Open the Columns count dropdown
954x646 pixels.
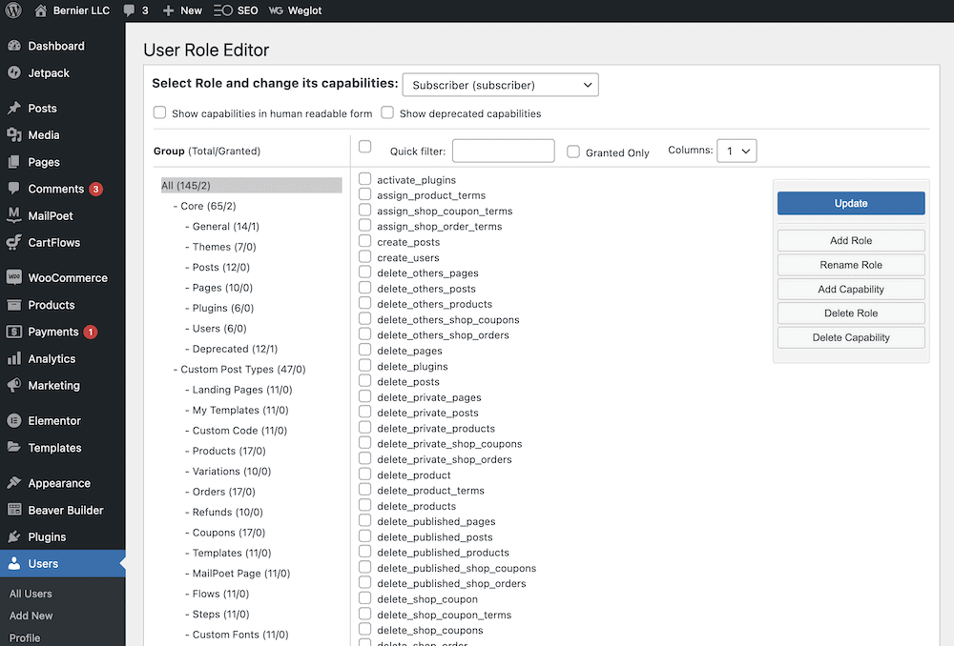click(x=736, y=151)
